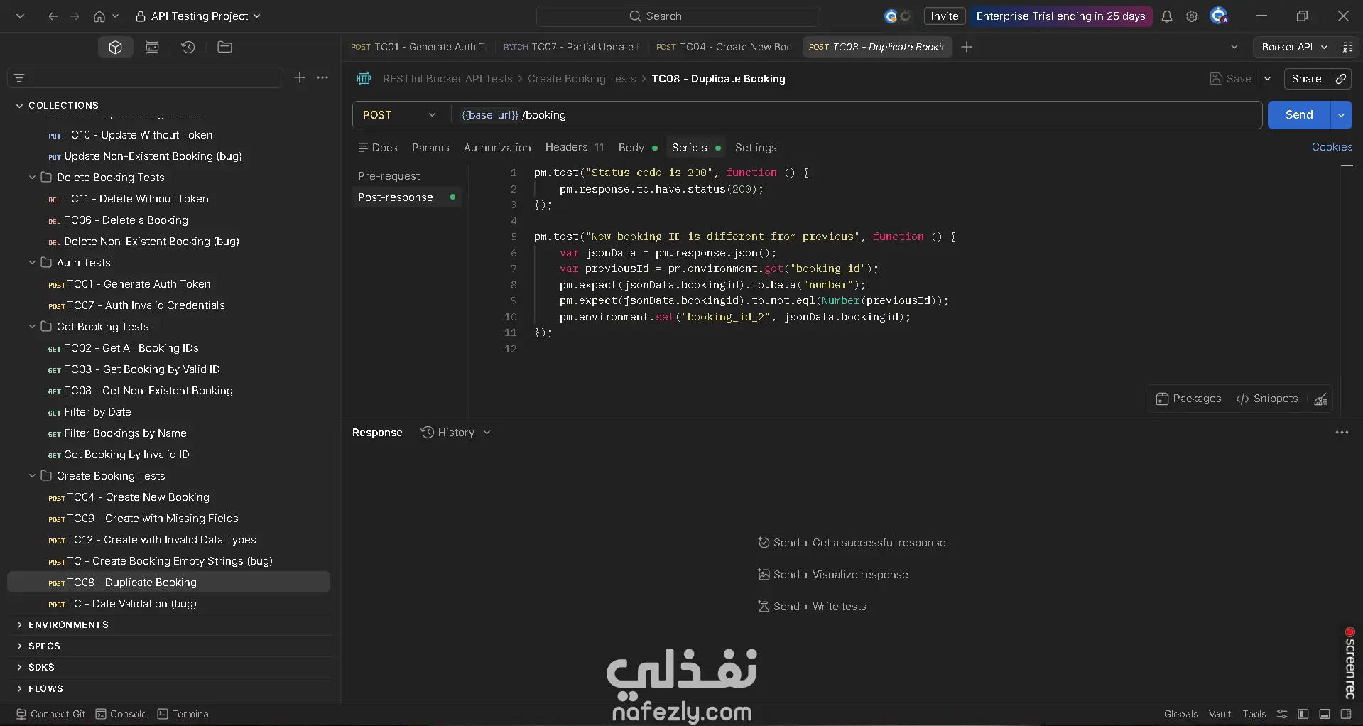Collapse the Delete Booking Tests folder

pos(32,178)
